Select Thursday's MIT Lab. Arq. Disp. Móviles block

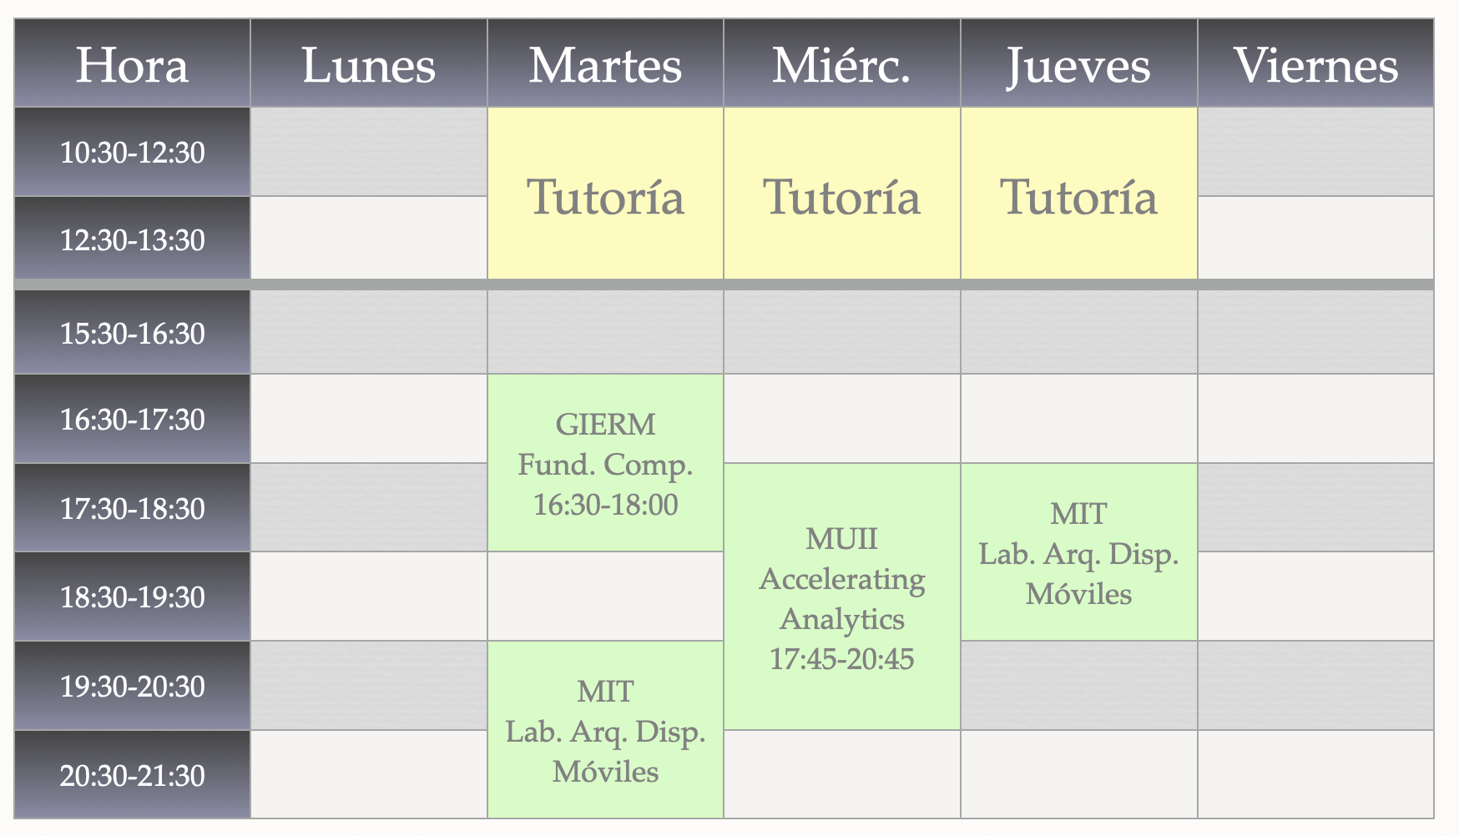click(1079, 552)
